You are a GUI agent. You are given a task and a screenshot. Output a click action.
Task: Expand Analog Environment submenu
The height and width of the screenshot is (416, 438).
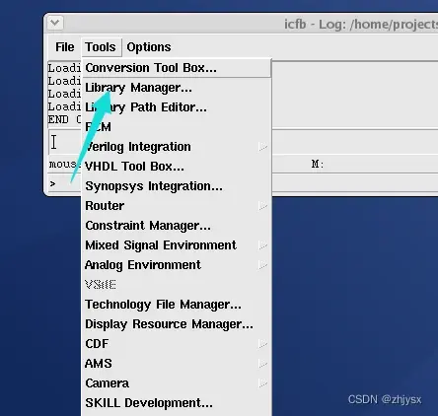177,265
